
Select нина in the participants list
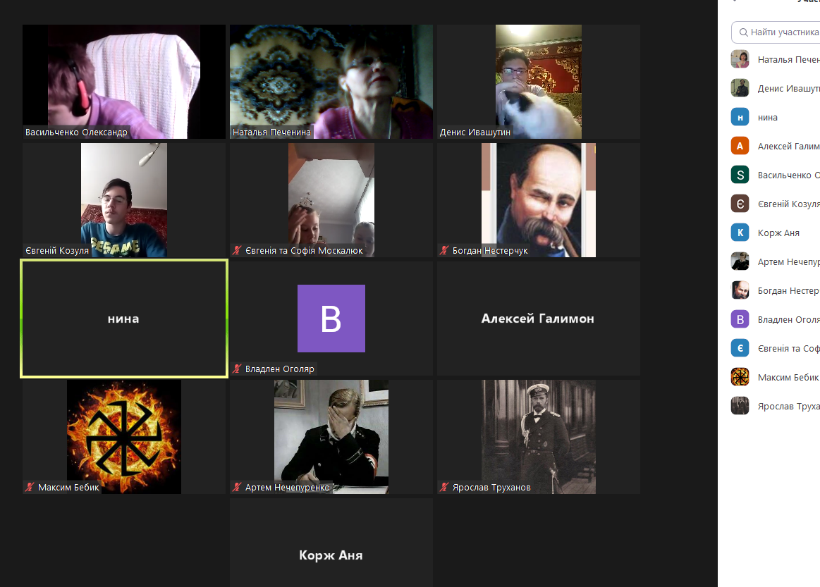pos(775,117)
